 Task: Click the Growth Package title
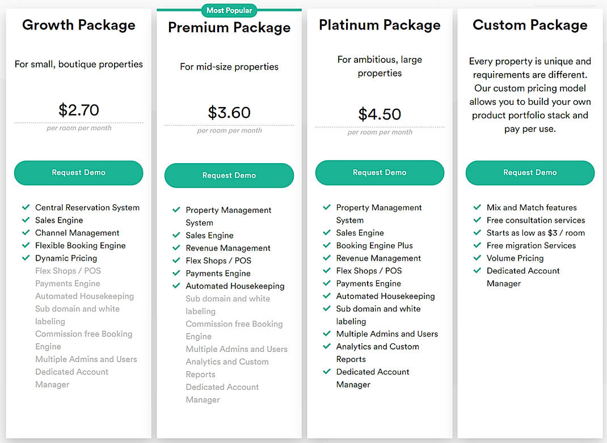[78, 25]
